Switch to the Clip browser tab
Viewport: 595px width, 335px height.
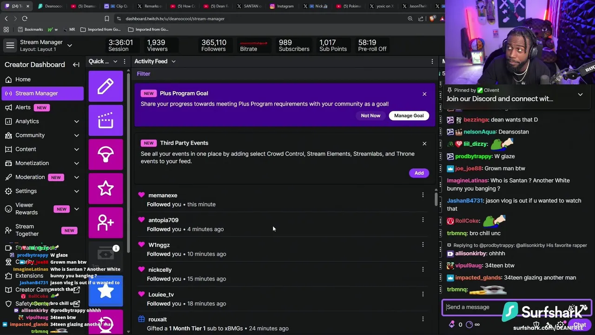116,6
